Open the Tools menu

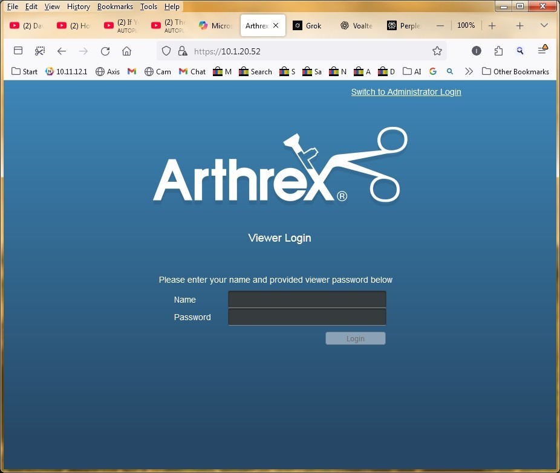(x=149, y=7)
